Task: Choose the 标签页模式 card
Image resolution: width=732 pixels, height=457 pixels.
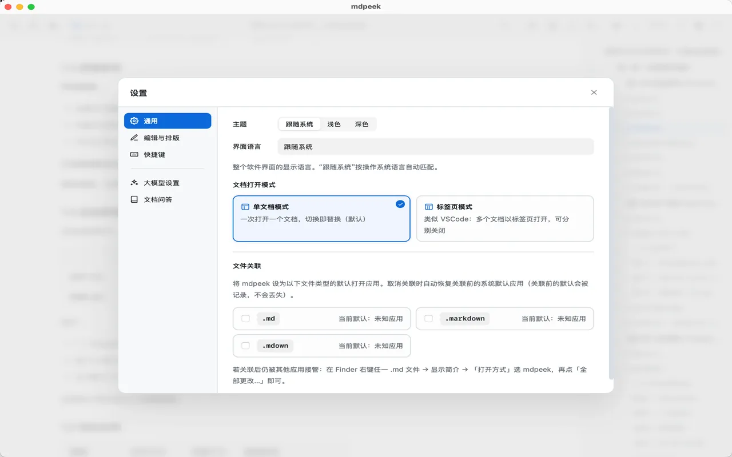Action: coord(505,219)
